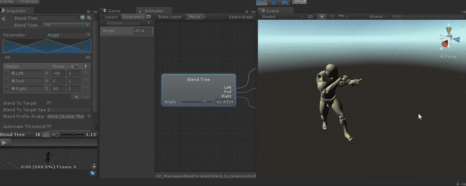Click the Global handle rotation button

click(29, 2)
